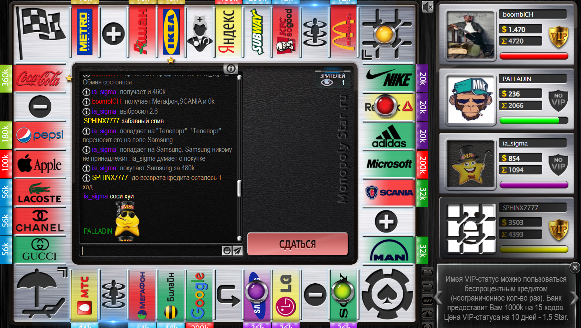Click ia_sigma's NO VIP badge
The height and width of the screenshot is (328, 581).
[x=558, y=164]
